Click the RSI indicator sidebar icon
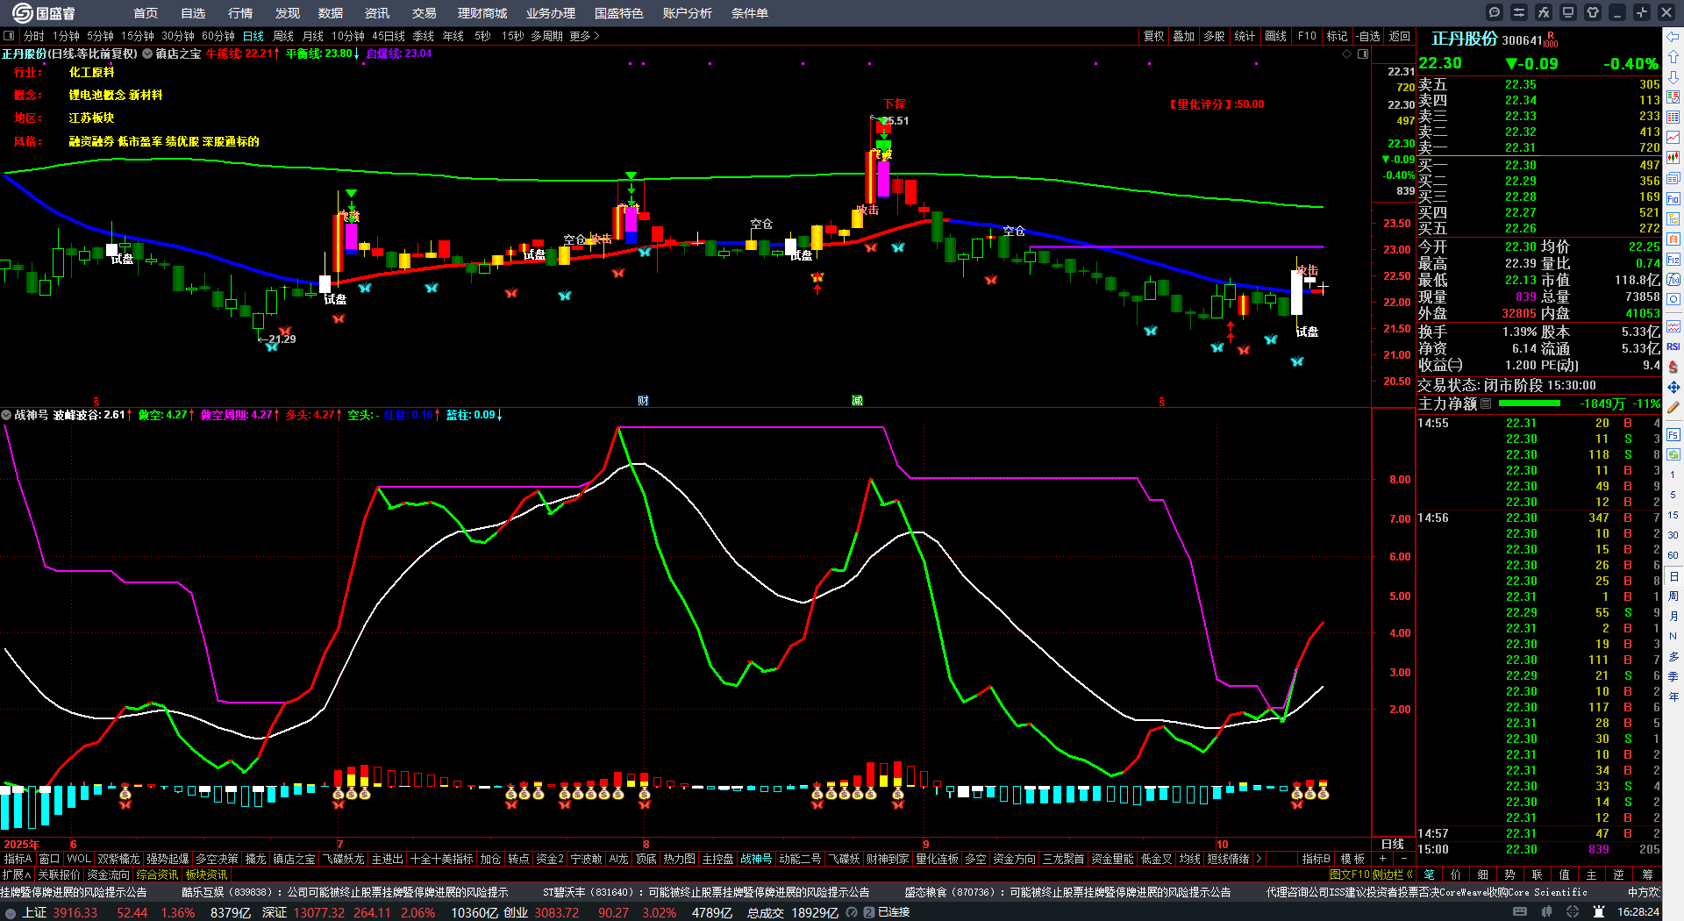Image resolution: width=1684 pixels, height=921 pixels. click(x=1673, y=346)
